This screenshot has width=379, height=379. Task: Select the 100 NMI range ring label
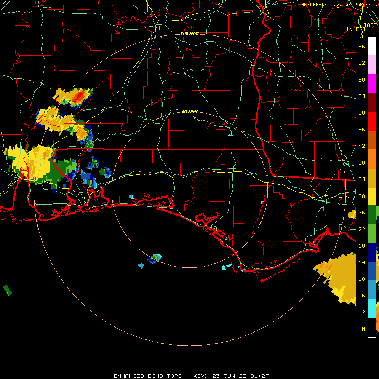click(189, 34)
